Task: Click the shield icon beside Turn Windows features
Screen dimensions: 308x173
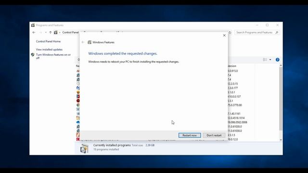Action: 33,55
